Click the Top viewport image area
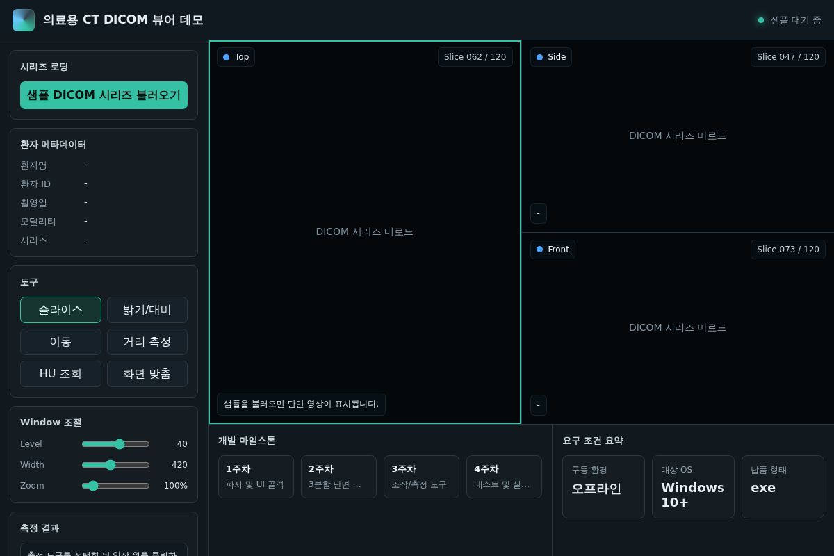 pos(365,232)
